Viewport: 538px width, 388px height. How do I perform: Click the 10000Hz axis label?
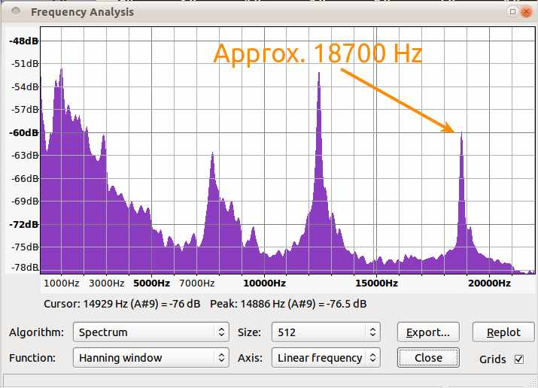pyautogui.click(x=264, y=283)
